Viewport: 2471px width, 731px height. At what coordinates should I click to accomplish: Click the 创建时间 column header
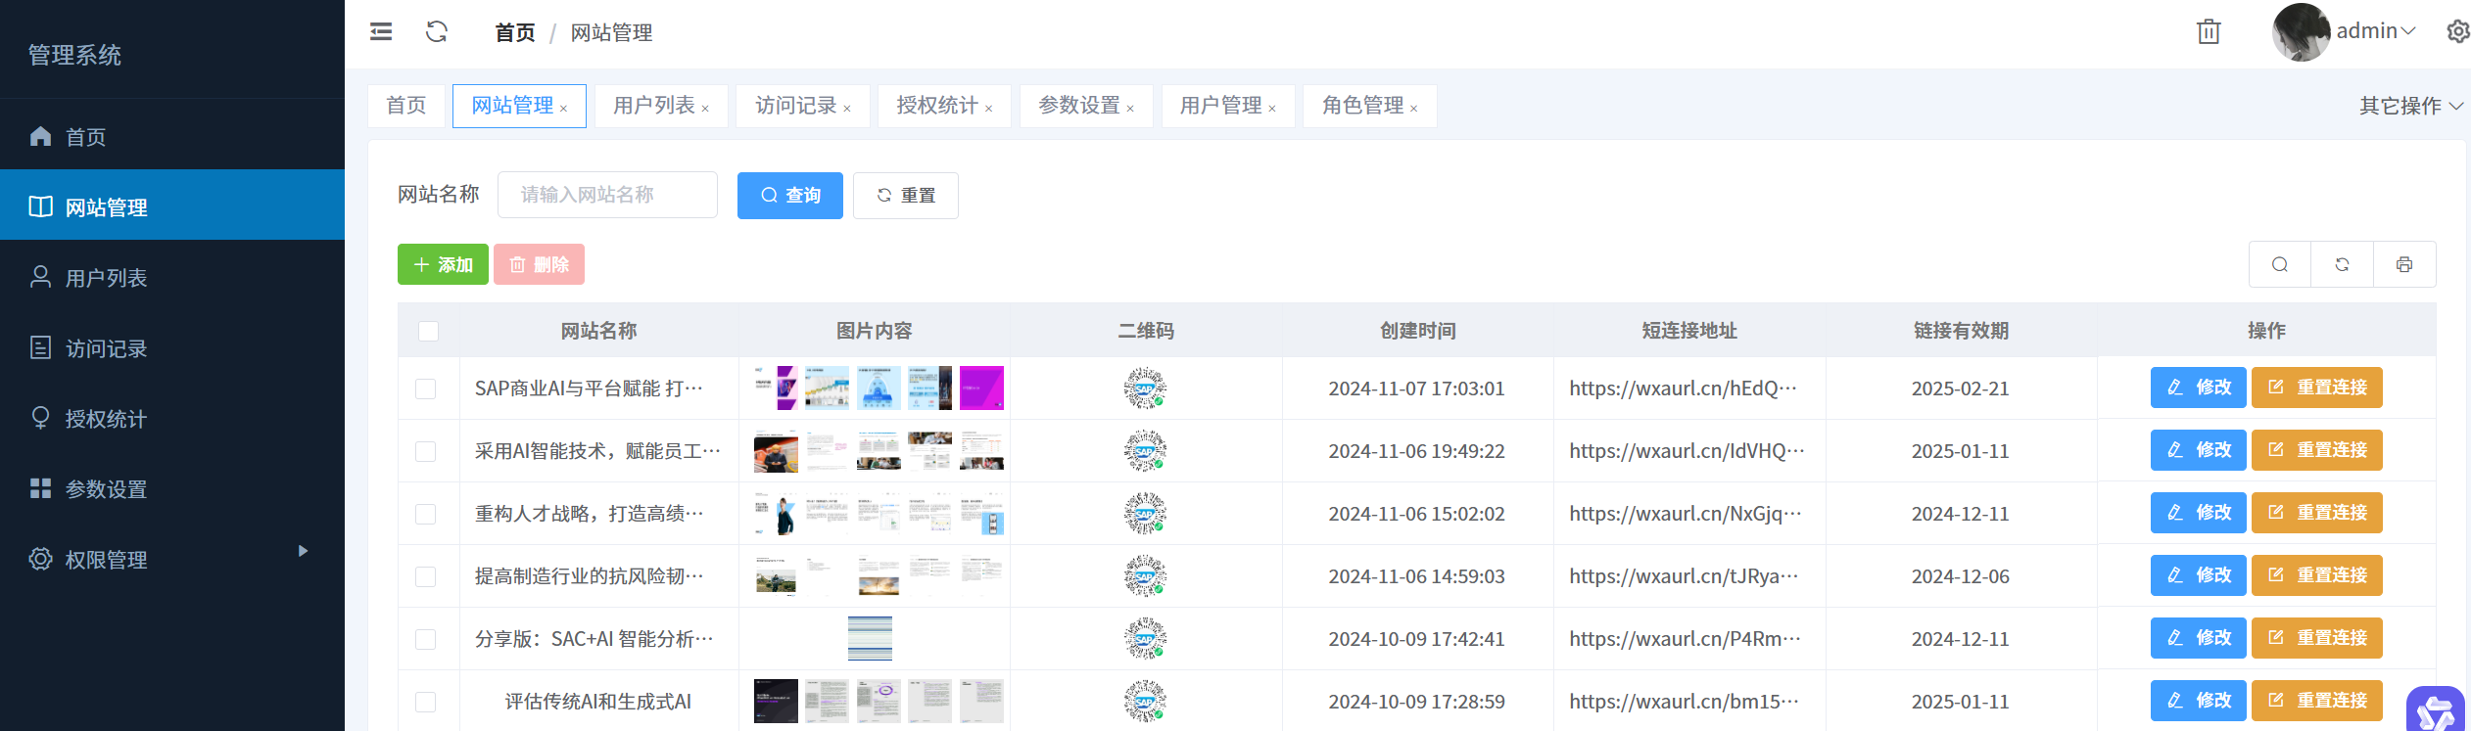coord(1417,331)
